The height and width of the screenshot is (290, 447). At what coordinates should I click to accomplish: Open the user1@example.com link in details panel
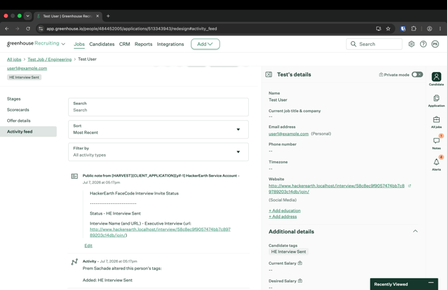pyautogui.click(x=288, y=133)
